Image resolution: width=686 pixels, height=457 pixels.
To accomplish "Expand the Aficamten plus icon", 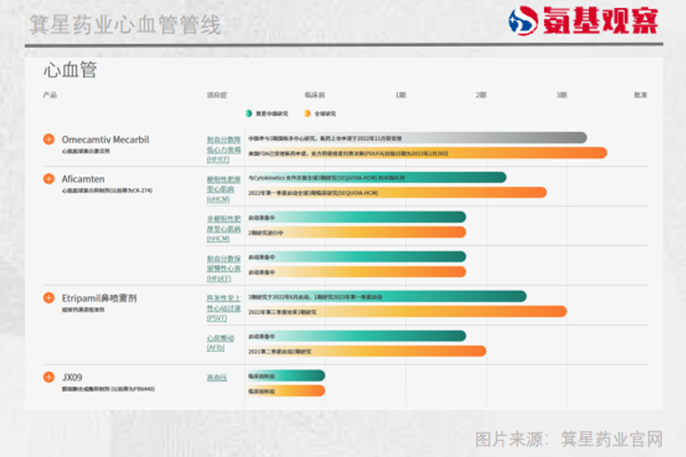I will [49, 179].
